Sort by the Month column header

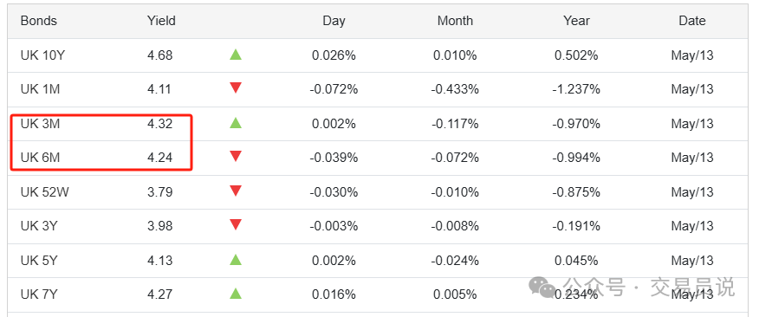(x=455, y=21)
